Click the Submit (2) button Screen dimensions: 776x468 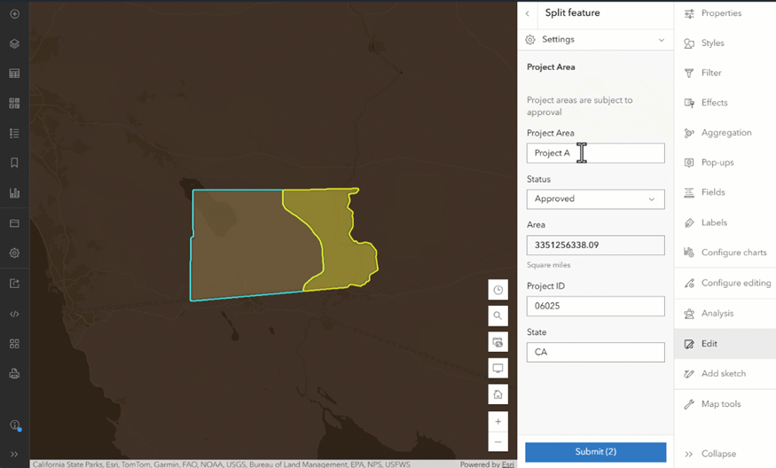click(x=595, y=452)
